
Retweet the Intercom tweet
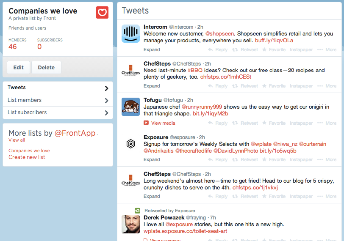pos(245,50)
